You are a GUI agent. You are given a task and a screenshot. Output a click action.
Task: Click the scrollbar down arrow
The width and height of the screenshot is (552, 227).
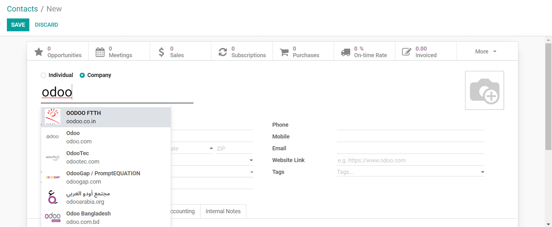[548, 224]
